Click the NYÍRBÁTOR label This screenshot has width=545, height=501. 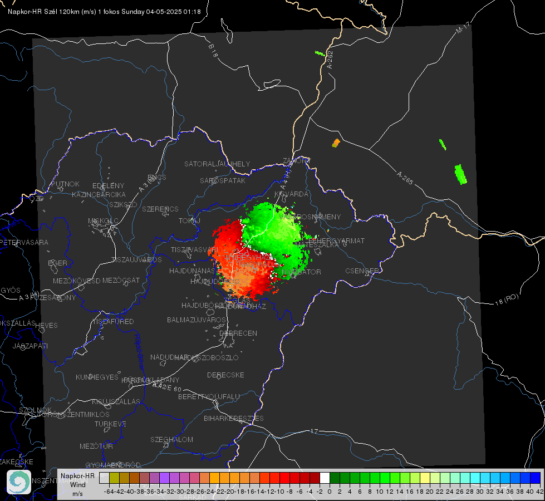301,272
